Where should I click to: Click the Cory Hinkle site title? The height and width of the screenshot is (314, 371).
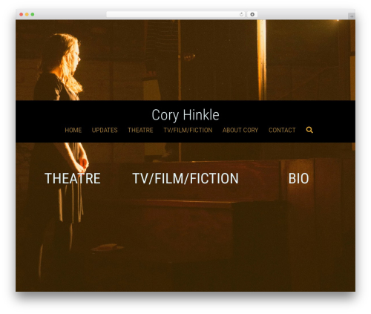[185, 115]
